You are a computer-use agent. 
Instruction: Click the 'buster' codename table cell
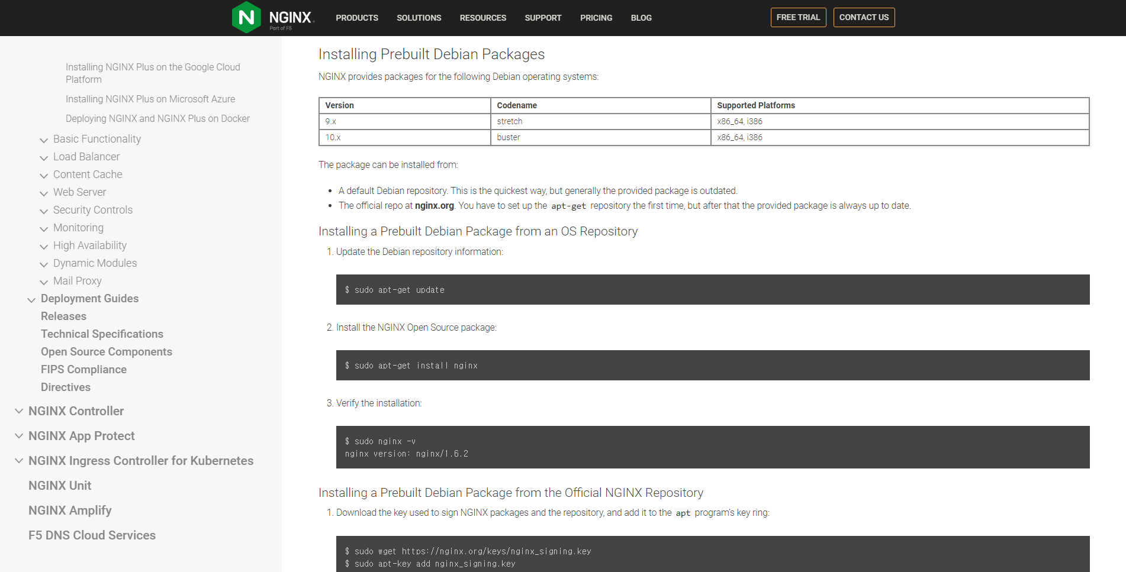tap(600, 137)
